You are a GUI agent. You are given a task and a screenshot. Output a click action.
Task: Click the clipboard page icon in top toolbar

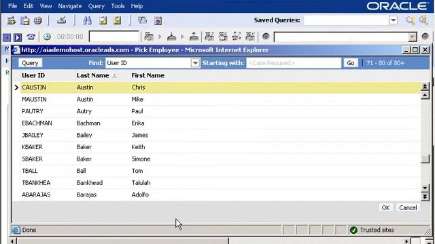[x=24, y=20]
